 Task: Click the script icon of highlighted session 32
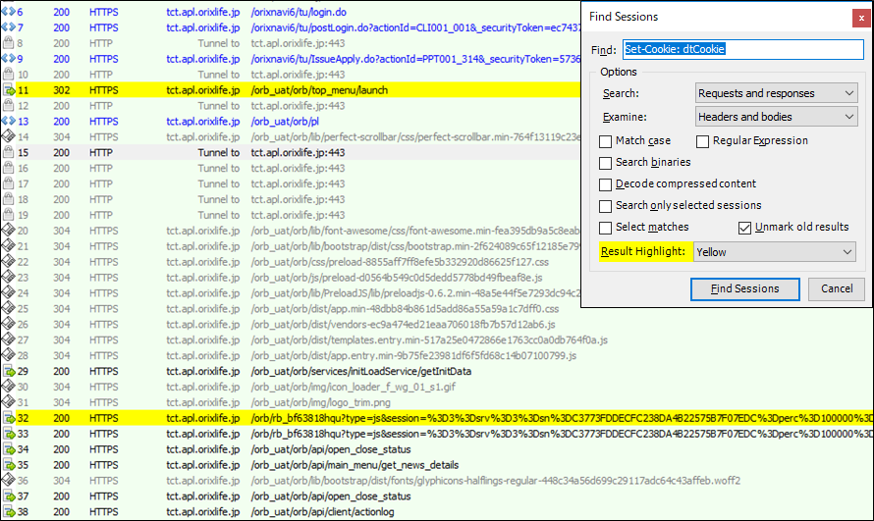coord(9,418)
